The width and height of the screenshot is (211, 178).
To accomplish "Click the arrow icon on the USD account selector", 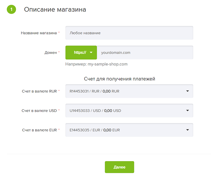I will pos(188,110).
